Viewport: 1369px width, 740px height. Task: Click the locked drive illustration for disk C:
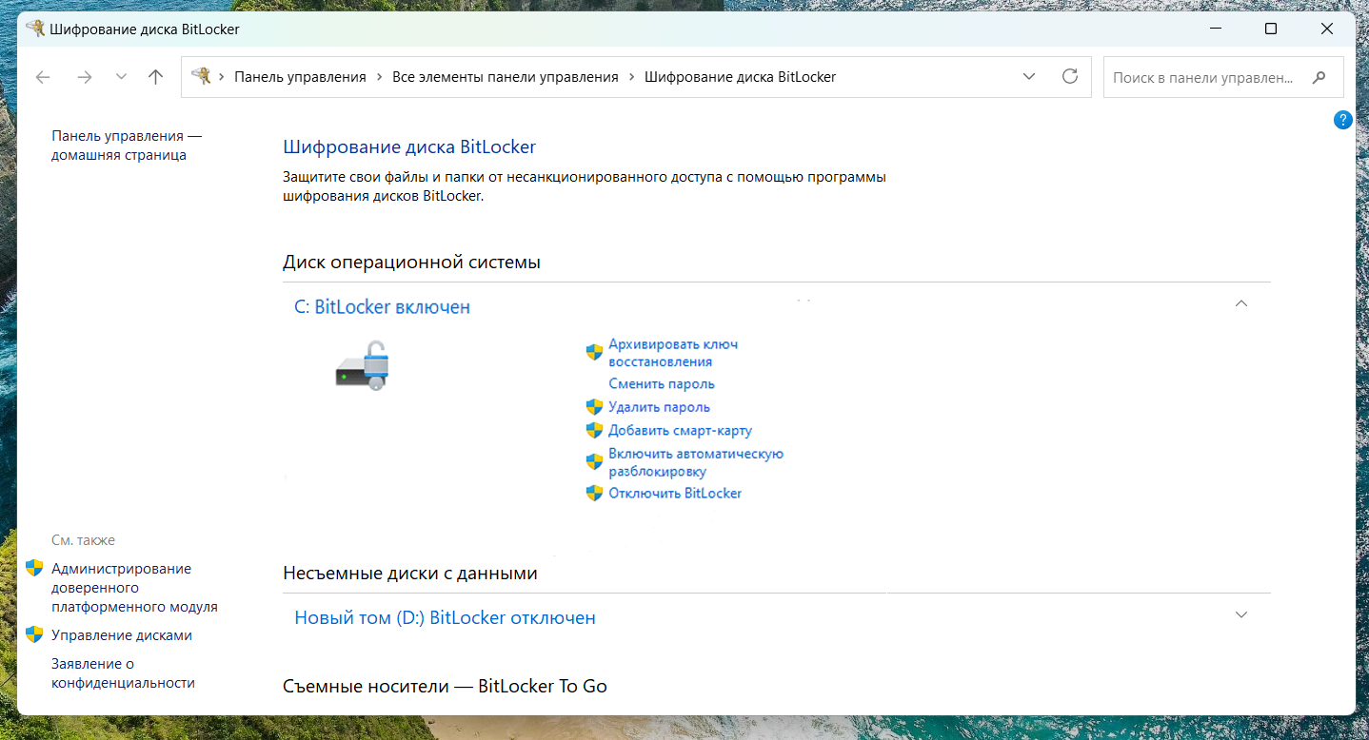[x=362, y=366]
